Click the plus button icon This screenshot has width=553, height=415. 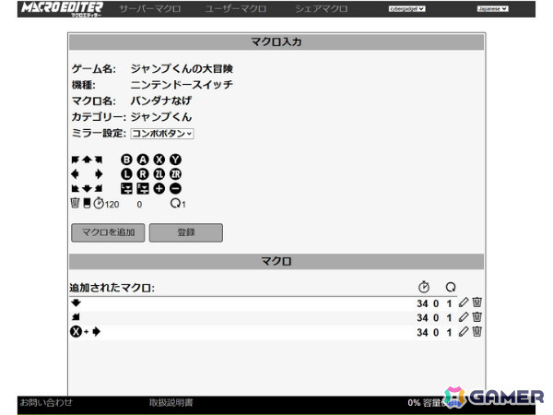tap(159, 188)
